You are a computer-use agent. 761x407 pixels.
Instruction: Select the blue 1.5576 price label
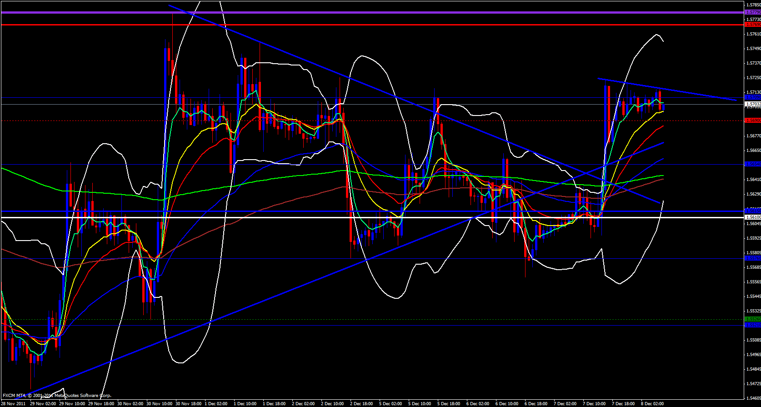(753, 258)
